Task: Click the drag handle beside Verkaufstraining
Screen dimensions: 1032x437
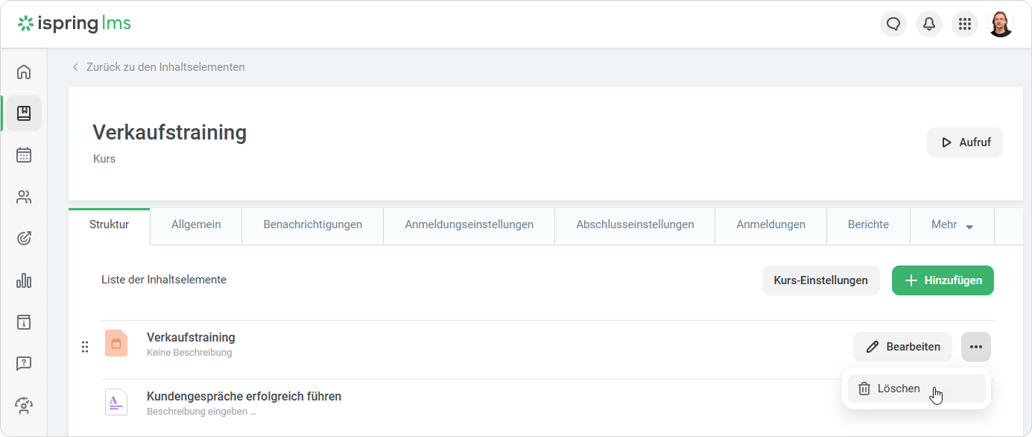Action: tap(85, 347)
